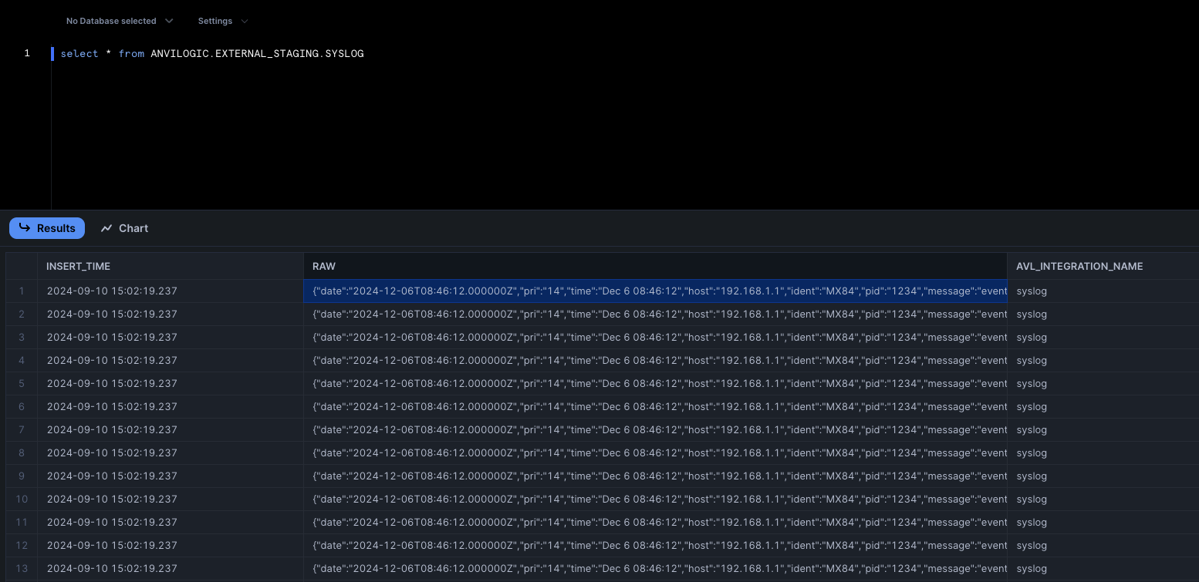Screen dimensions: 1199x582
Task: Click the RAW JSON cell in row 10
Action: click(x=655, y=500)
